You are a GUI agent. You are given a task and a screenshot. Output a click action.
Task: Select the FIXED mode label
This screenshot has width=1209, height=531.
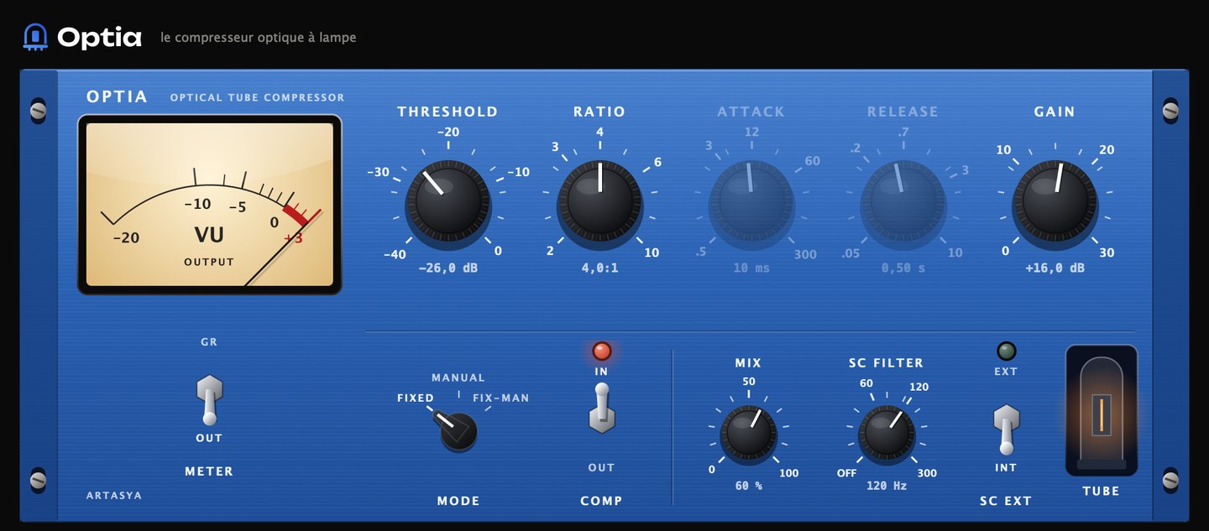[x=416, y=398]
